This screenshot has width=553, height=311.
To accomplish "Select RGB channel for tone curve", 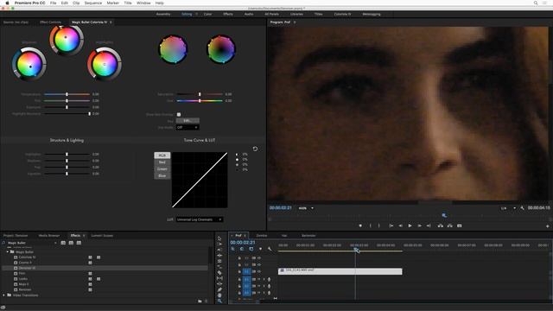I will (x=162, y=155).
